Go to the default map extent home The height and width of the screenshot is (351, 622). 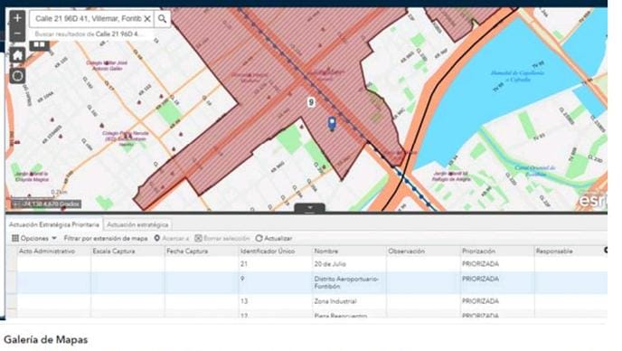17,55
